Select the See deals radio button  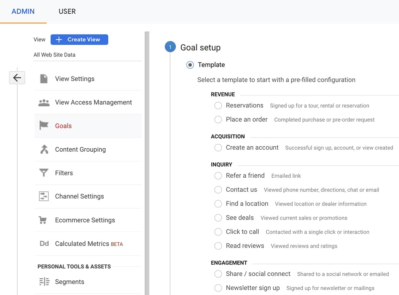pyautogui.click(x=218, y=218)
